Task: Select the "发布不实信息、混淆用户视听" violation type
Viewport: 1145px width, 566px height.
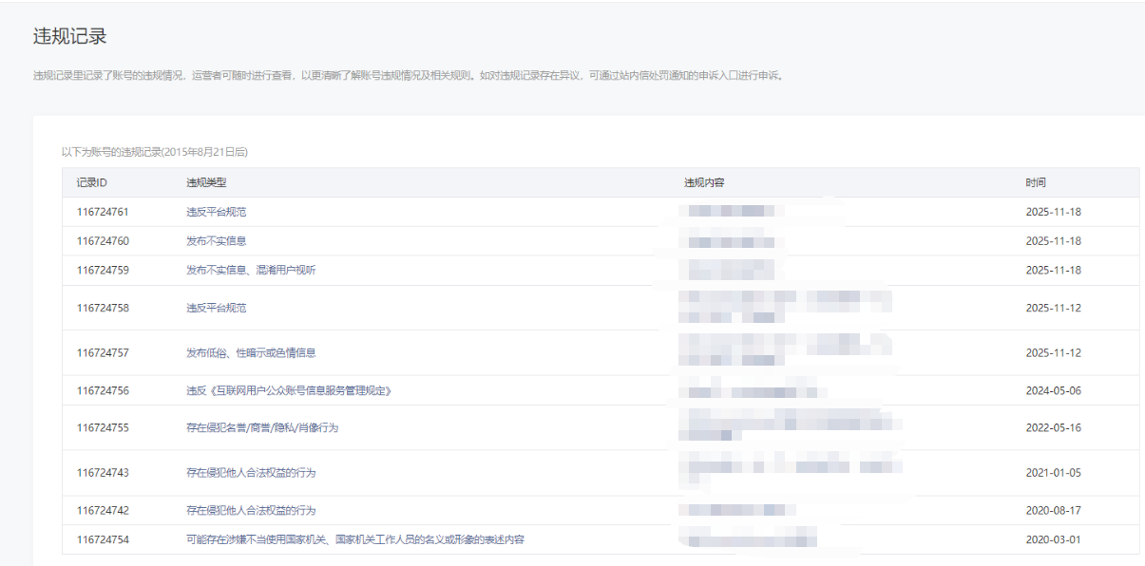Action: (x=251, y=271)
